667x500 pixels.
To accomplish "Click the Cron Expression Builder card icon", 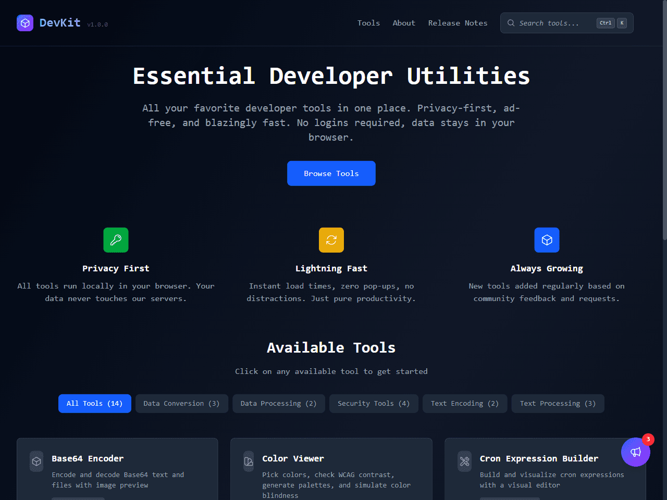I will click(464, 461).
